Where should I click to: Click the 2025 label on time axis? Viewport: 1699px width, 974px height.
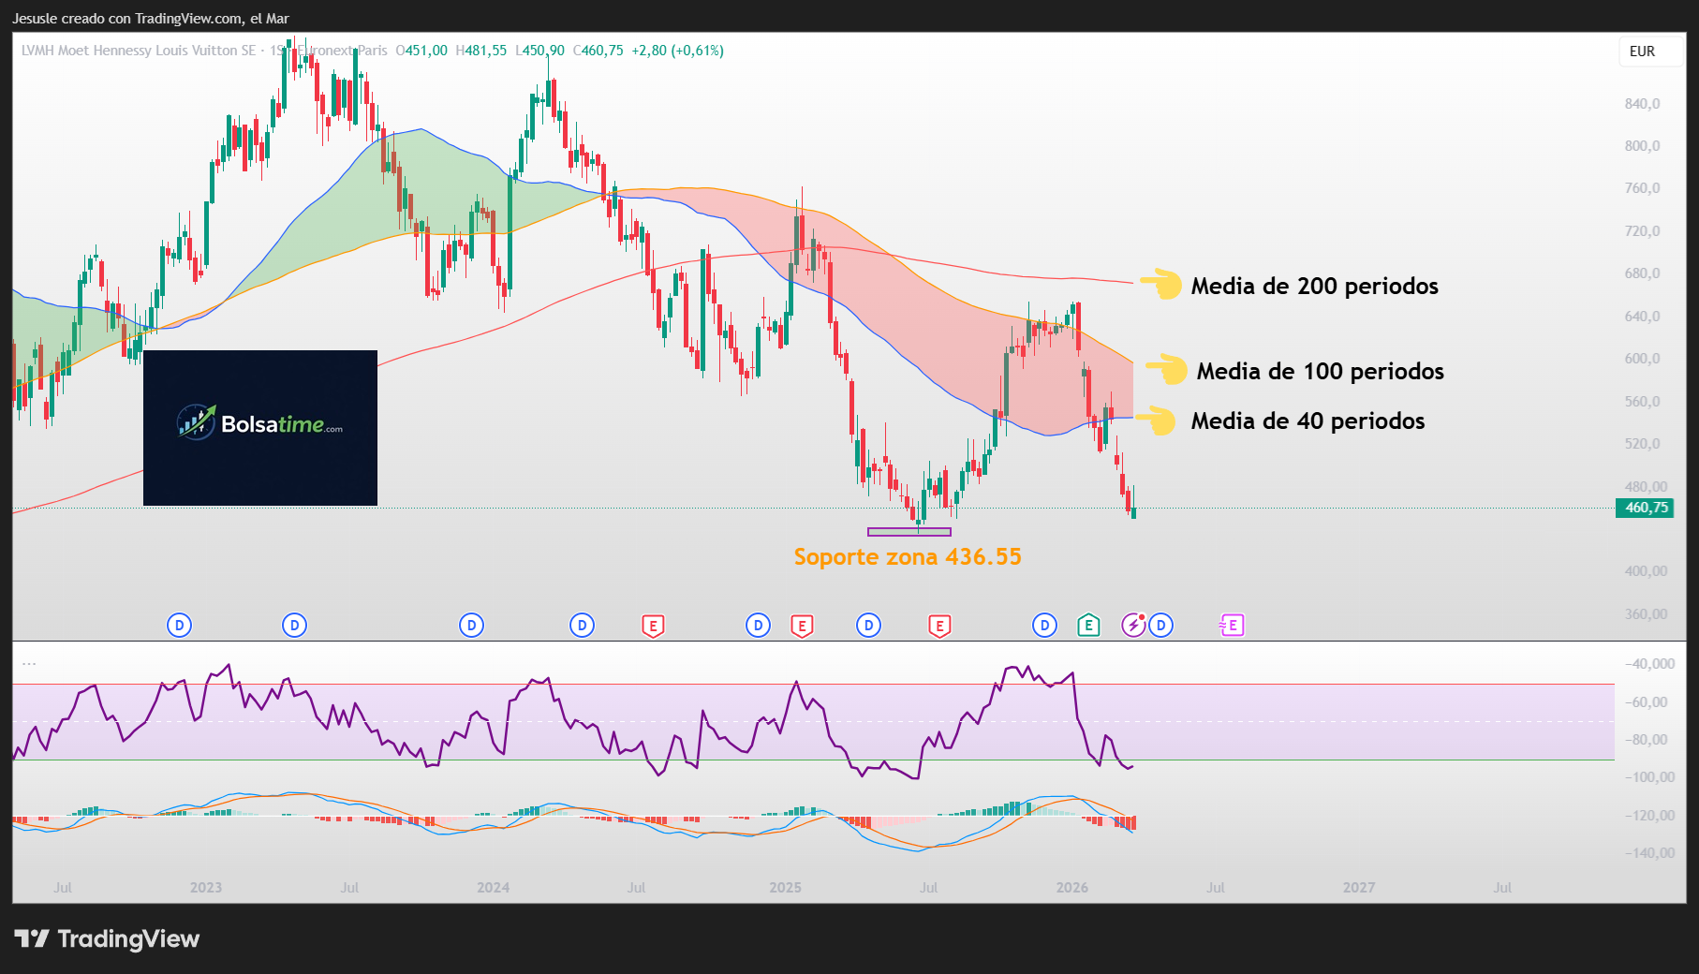785,887
